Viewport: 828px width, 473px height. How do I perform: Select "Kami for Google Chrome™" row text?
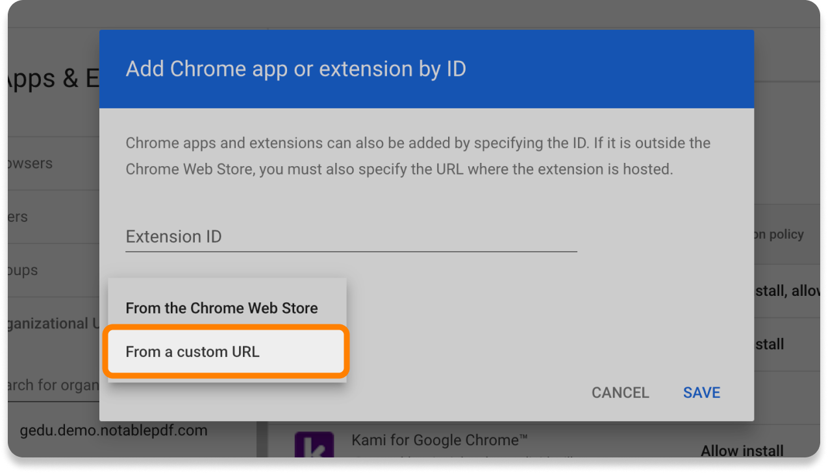point(440,441)
